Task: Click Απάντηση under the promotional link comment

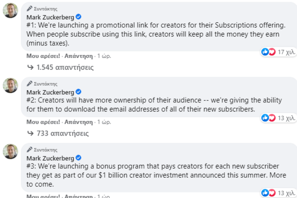Action: coord(78,55)
